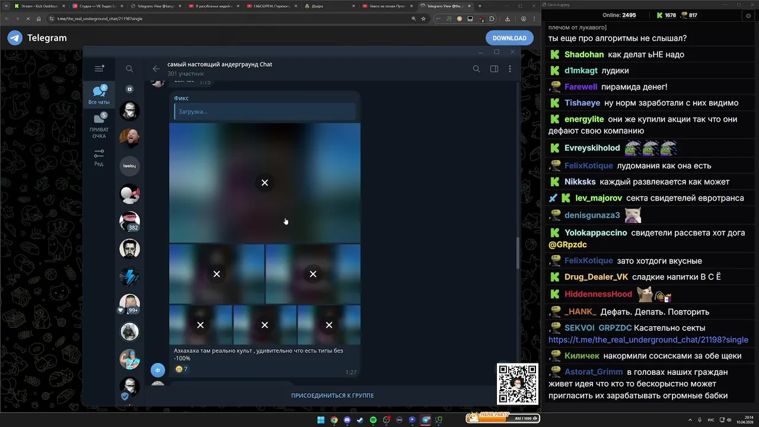Click the taskbar volume icon

point(729,420)
